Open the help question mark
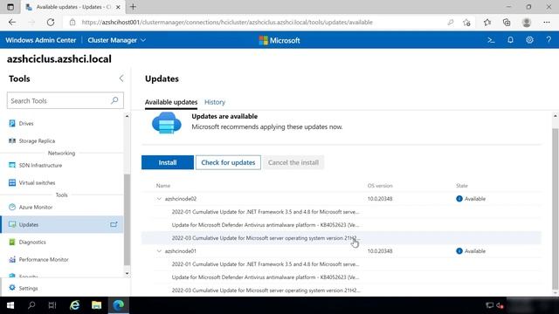Screen dimensions: 559x314 [549, 40]
